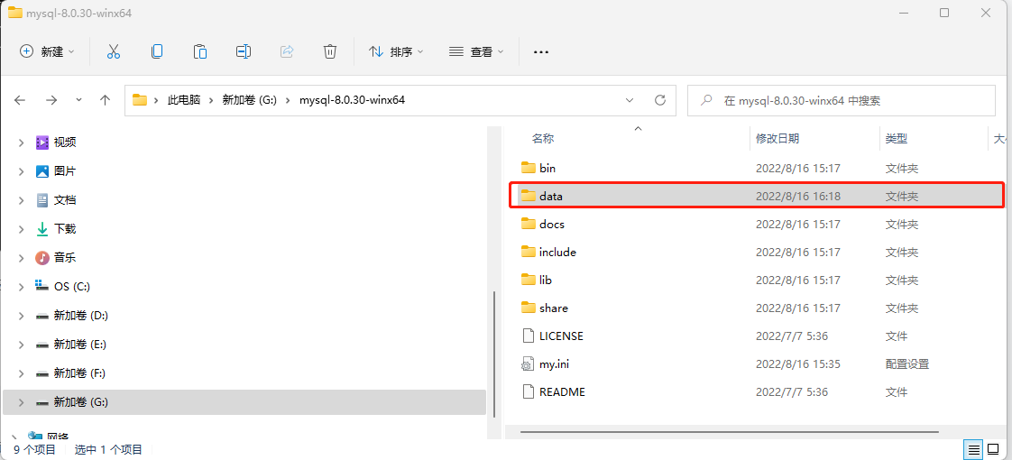The image size is (1012, 460).
Task: Sort by 修改日期 column header
Action: coord(777,138)
